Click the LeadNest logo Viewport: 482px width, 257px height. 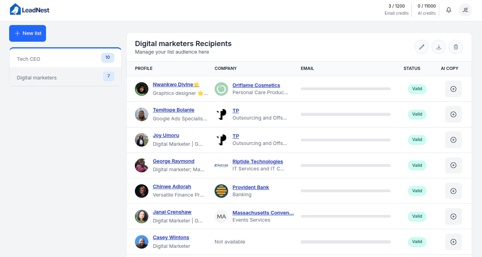point(30,10)
